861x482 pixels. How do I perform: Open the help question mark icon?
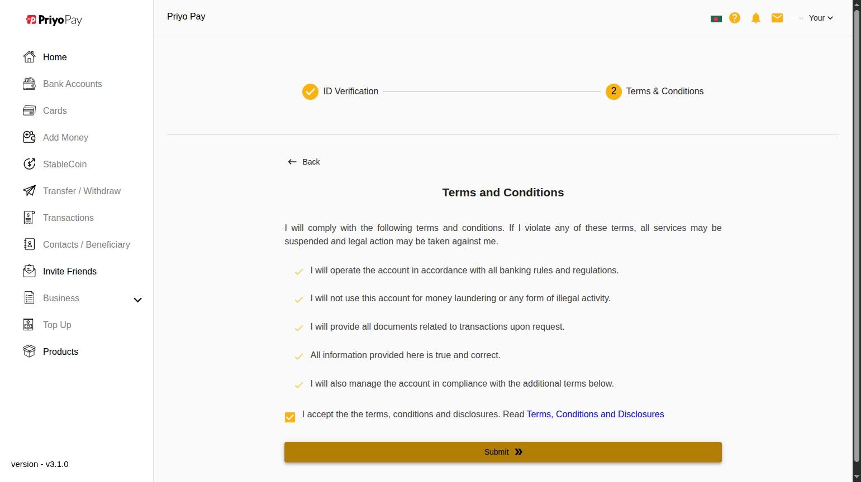(735, 18)
